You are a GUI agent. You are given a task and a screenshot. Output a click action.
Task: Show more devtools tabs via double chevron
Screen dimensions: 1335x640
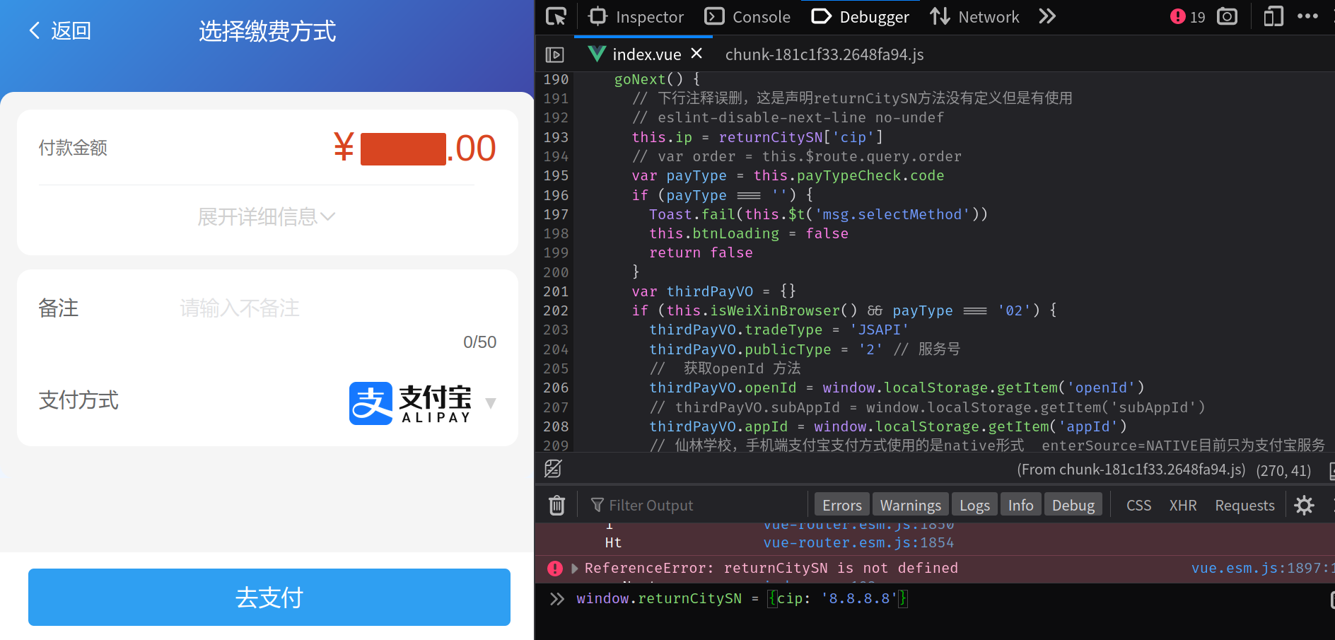point(1047,16)
